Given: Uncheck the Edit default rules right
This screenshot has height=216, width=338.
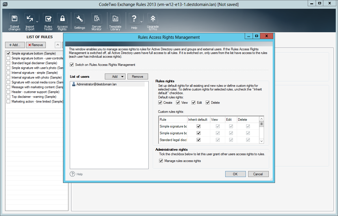Looking at the screenshot, I should 194,103.
